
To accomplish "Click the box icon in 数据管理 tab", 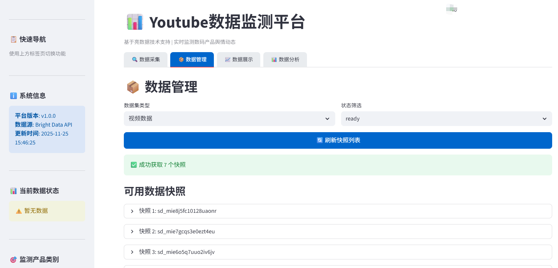I will click(x=181, y=59).
